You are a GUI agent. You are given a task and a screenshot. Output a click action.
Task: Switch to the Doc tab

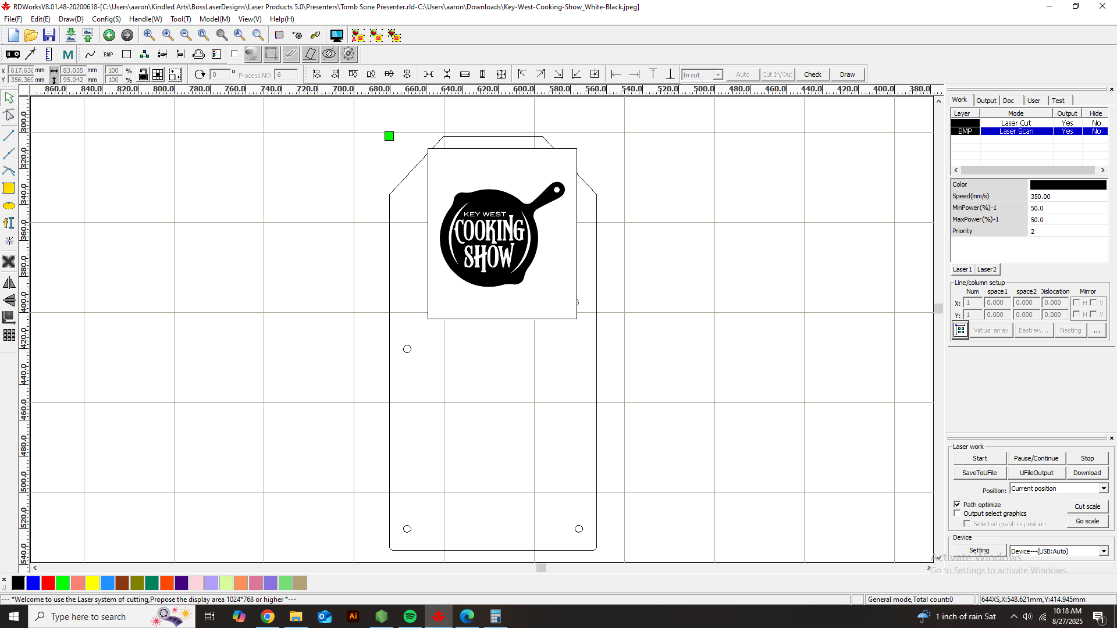1008,101
